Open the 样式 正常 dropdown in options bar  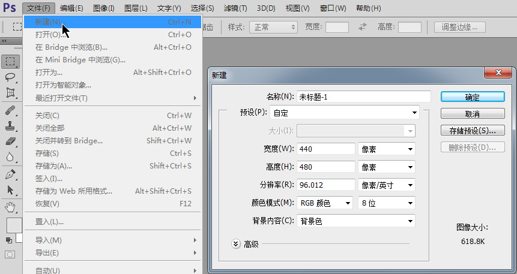coord(273,27)
